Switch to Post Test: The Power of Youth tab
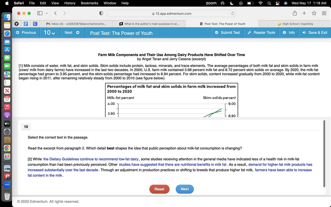This screenshot has width=331, height=207. (222, 24)
